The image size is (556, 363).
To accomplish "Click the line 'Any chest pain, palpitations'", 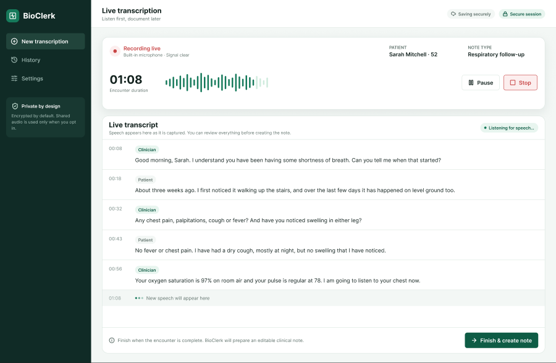I will click(x=248, y=220).
